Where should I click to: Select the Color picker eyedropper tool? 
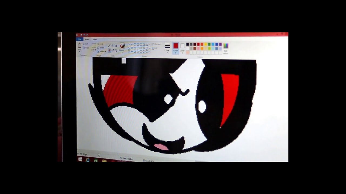[113, 50]
